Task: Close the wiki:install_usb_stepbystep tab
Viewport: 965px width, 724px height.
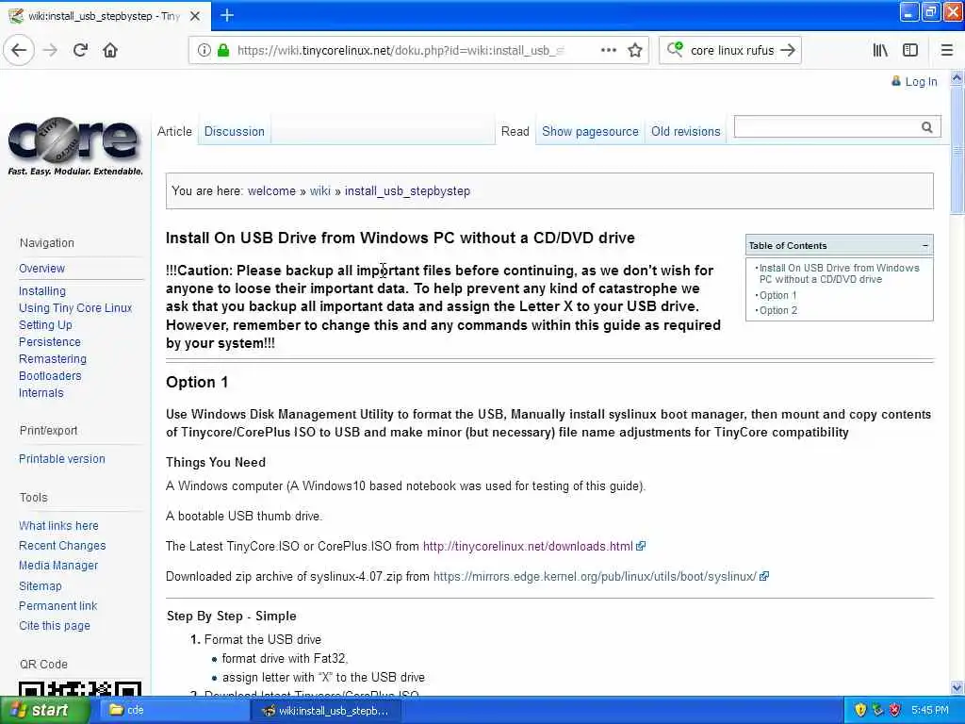Action: [x=195, y=16]
